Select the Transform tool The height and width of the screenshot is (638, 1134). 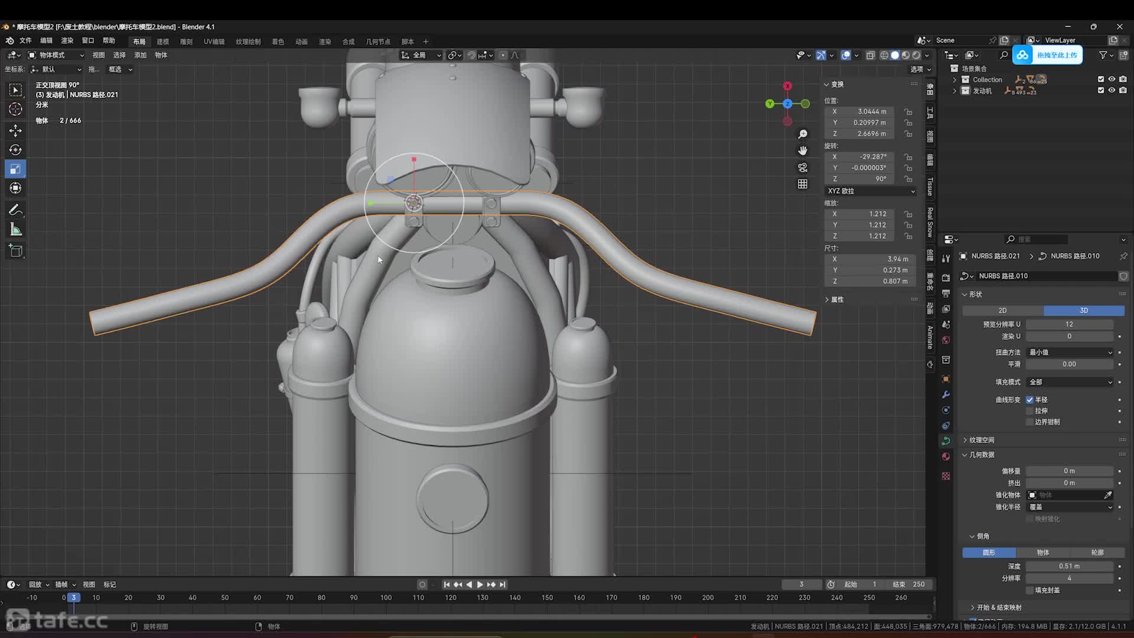(x=16, y=188)
